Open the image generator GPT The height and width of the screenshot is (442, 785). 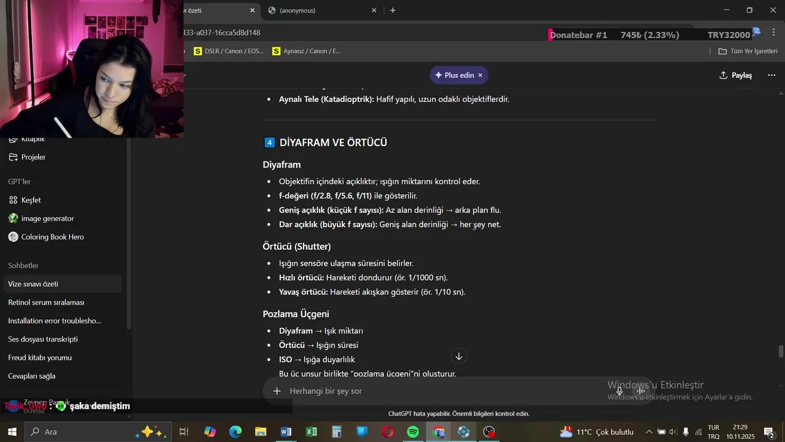point(64,219)
